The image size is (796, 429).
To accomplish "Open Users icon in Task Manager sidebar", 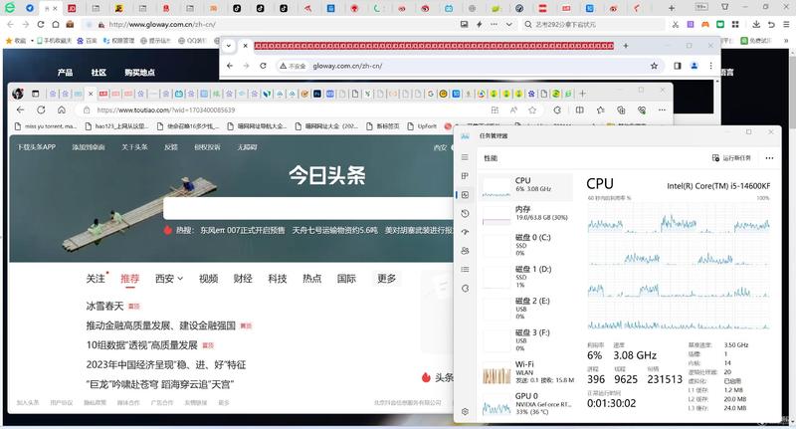I will (x=465, y=251).
